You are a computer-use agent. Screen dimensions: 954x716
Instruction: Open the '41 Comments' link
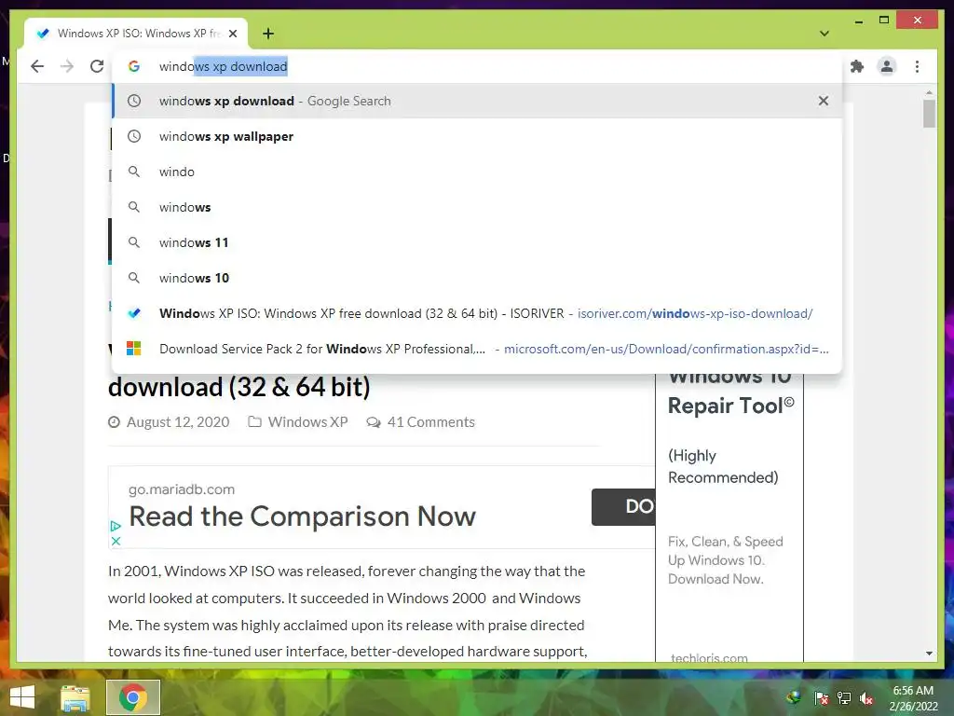pyautogui.click(x=430, y=422)
